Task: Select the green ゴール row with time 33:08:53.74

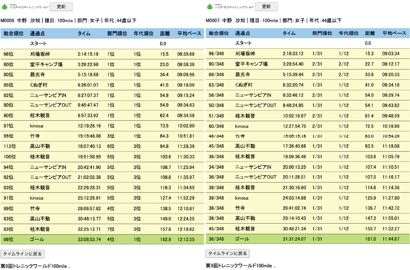Action: pyautogui.click(x=102, y=239)
